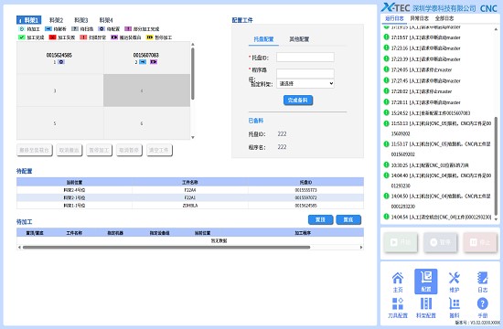Click green status icon of 10:30:25 log
Image resolution: width=503 pixels, height=329 pixels.
coord(387,164)
